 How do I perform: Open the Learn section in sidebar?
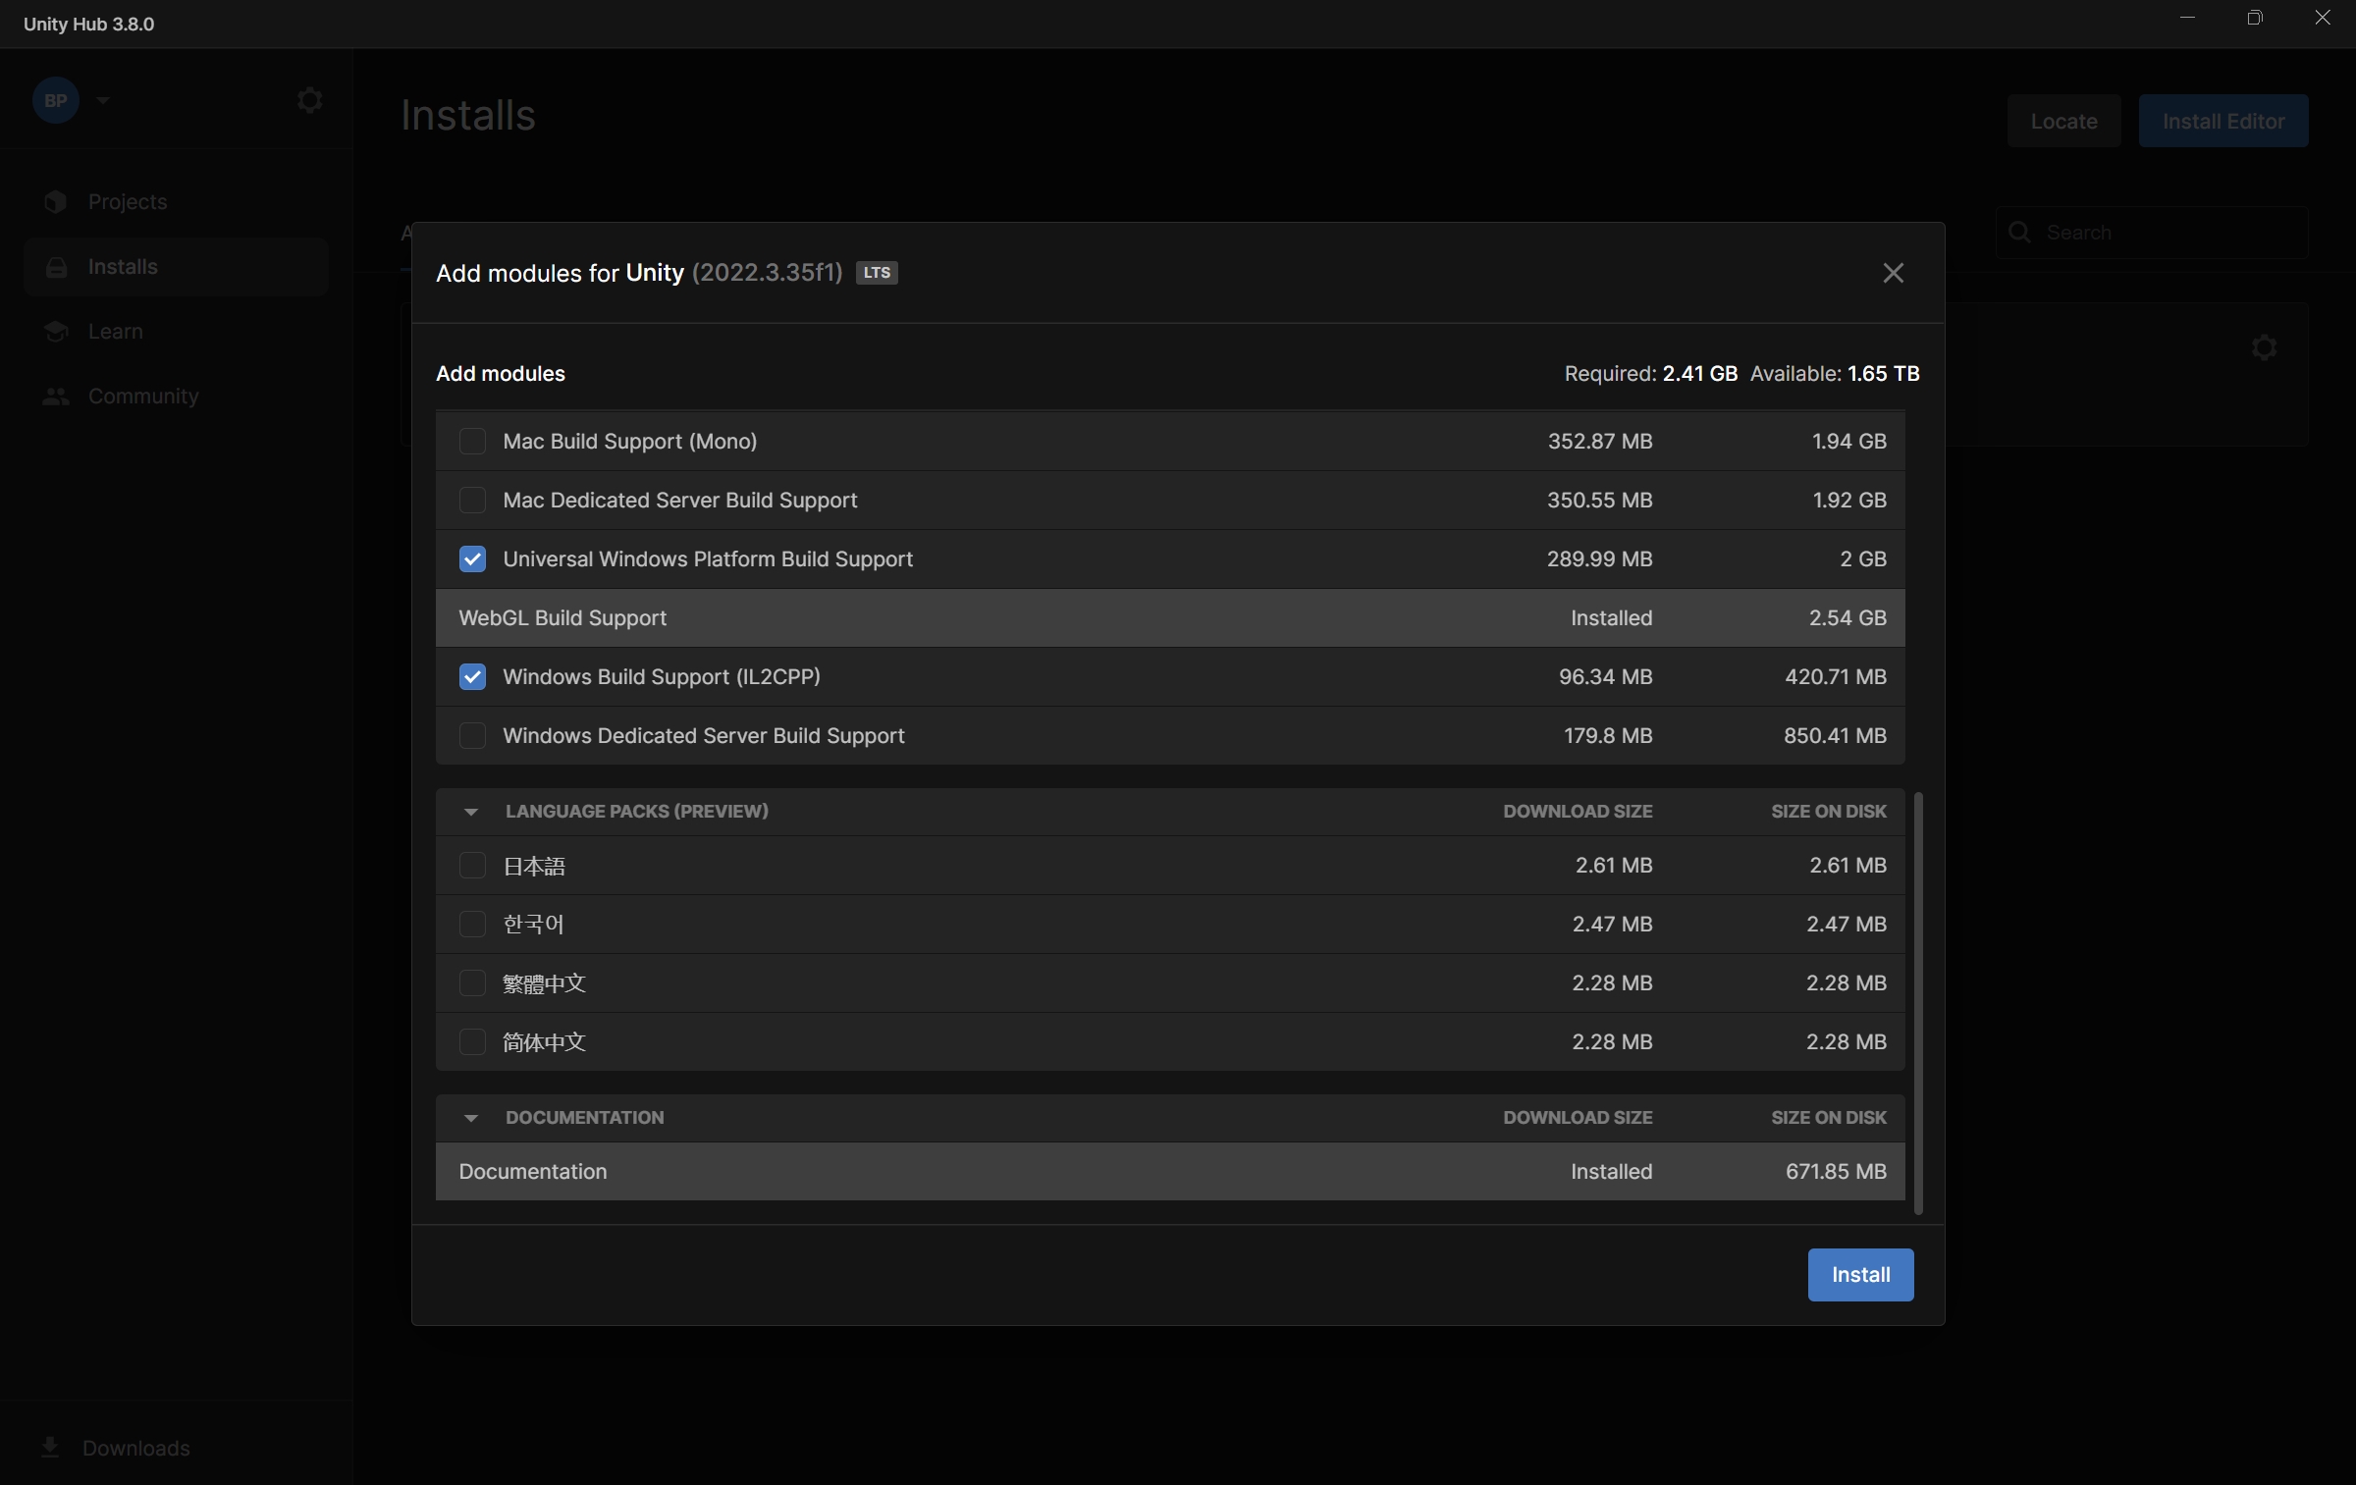click(114, 331)
